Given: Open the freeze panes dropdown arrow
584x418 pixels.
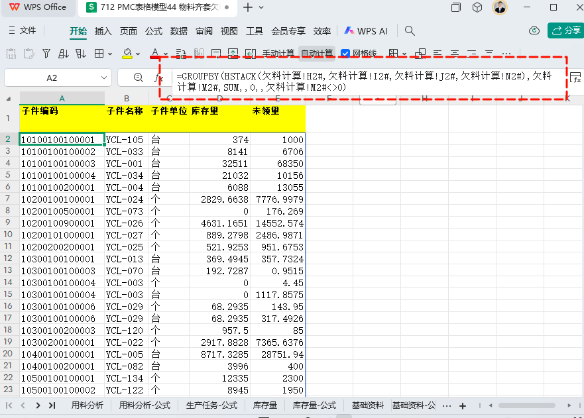Looking at the screenshot, I should [x=404, y=54].
